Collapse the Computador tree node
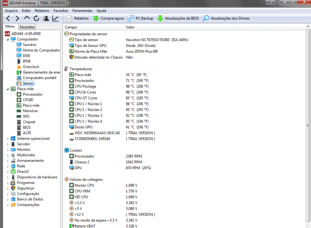Screen dimensions: 311x228 coord(7,39)
